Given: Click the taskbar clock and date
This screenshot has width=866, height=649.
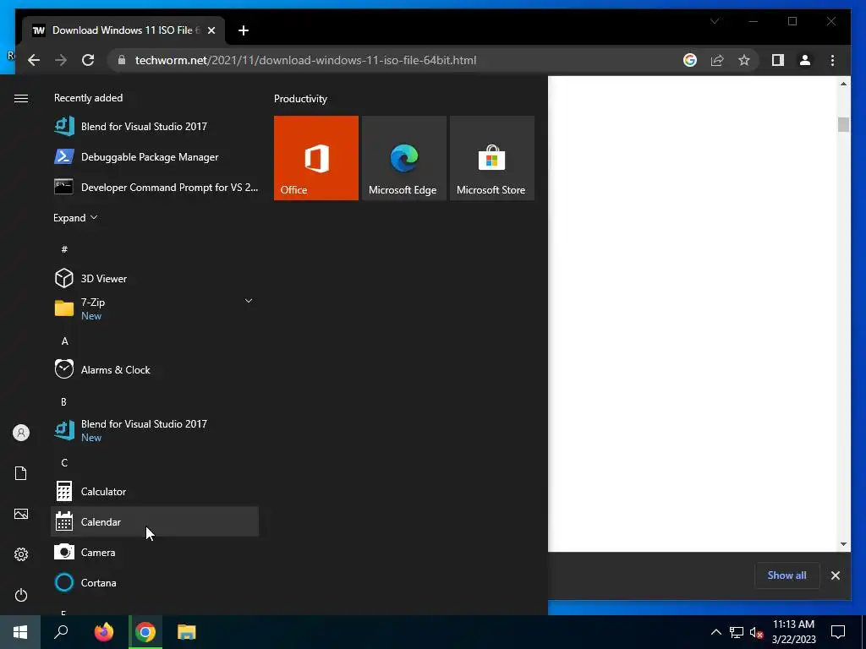Looking at the screenshot, I should [x=793, y=632].
